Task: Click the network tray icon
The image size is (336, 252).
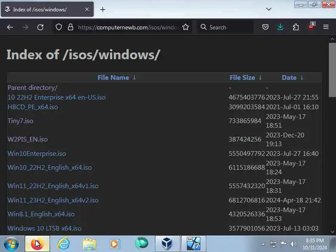Action: (x=273, y=244)
